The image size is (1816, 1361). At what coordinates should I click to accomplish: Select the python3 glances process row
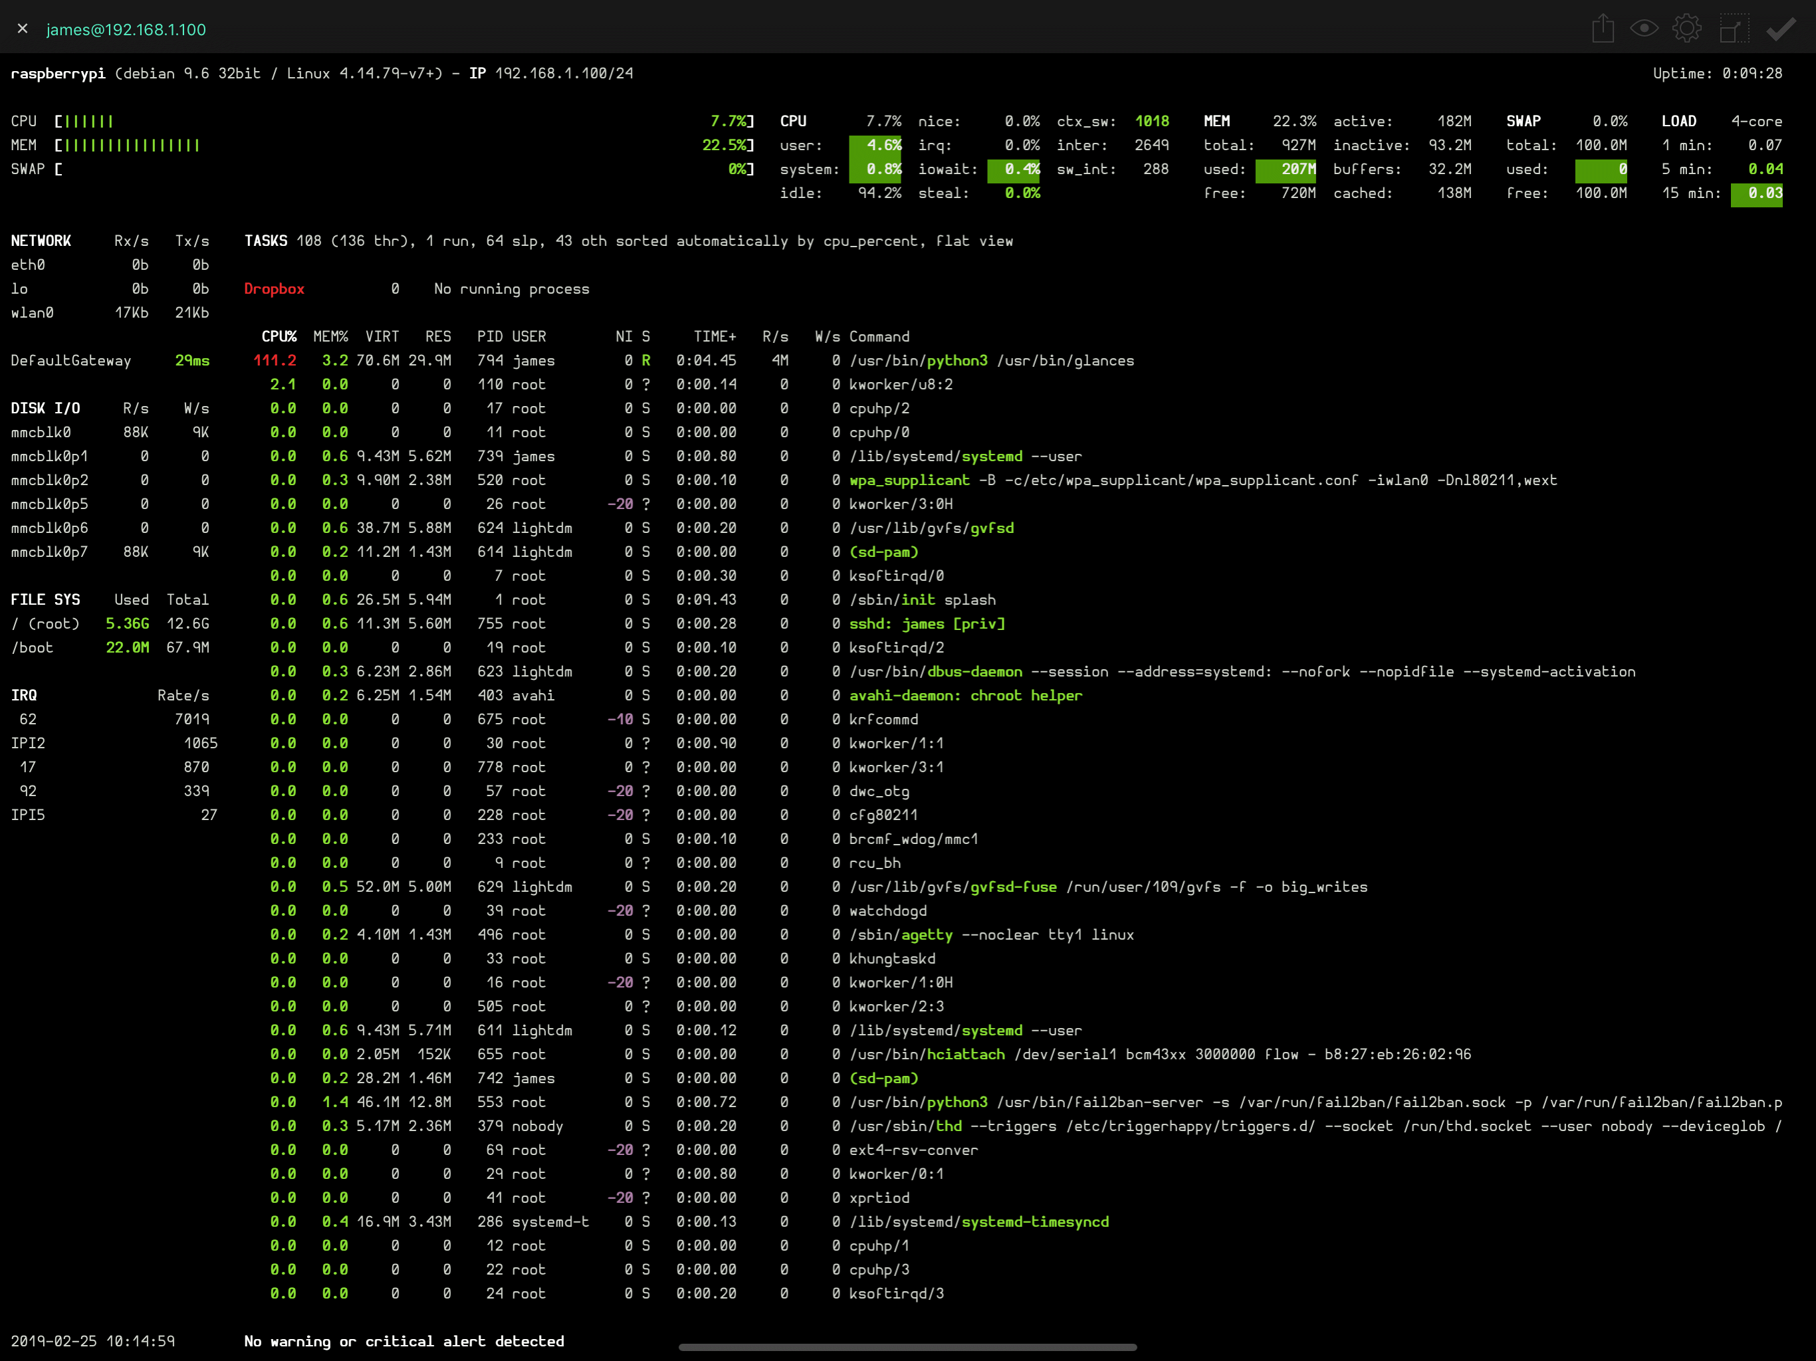click(991, 360)
